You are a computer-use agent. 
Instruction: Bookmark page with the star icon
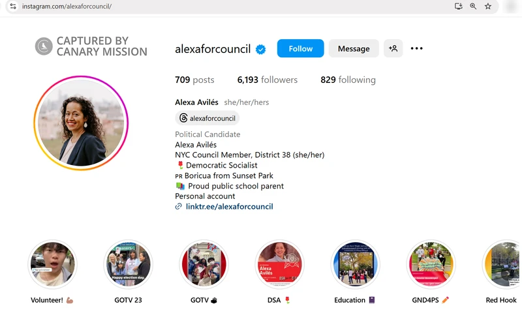click(487, 7)
